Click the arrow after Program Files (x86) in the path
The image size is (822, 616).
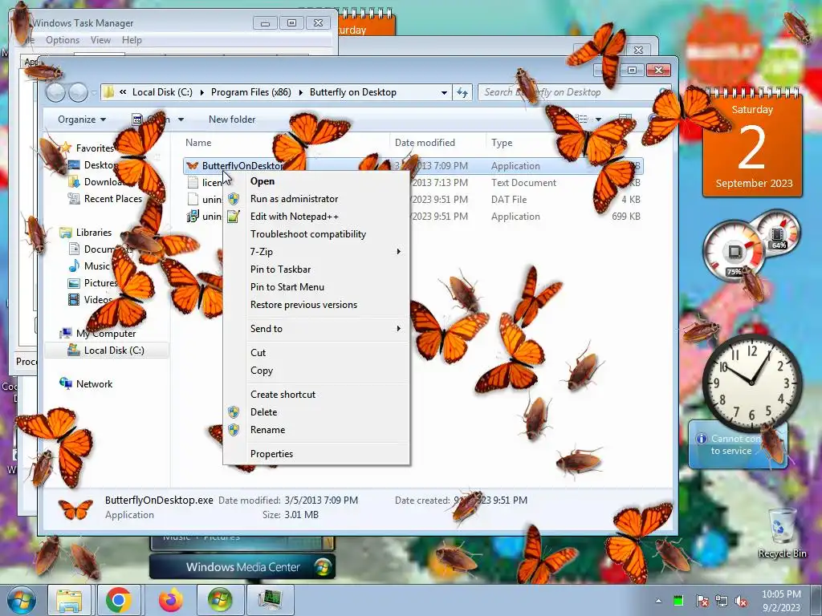pyautogui.click(x=300, y=93)
